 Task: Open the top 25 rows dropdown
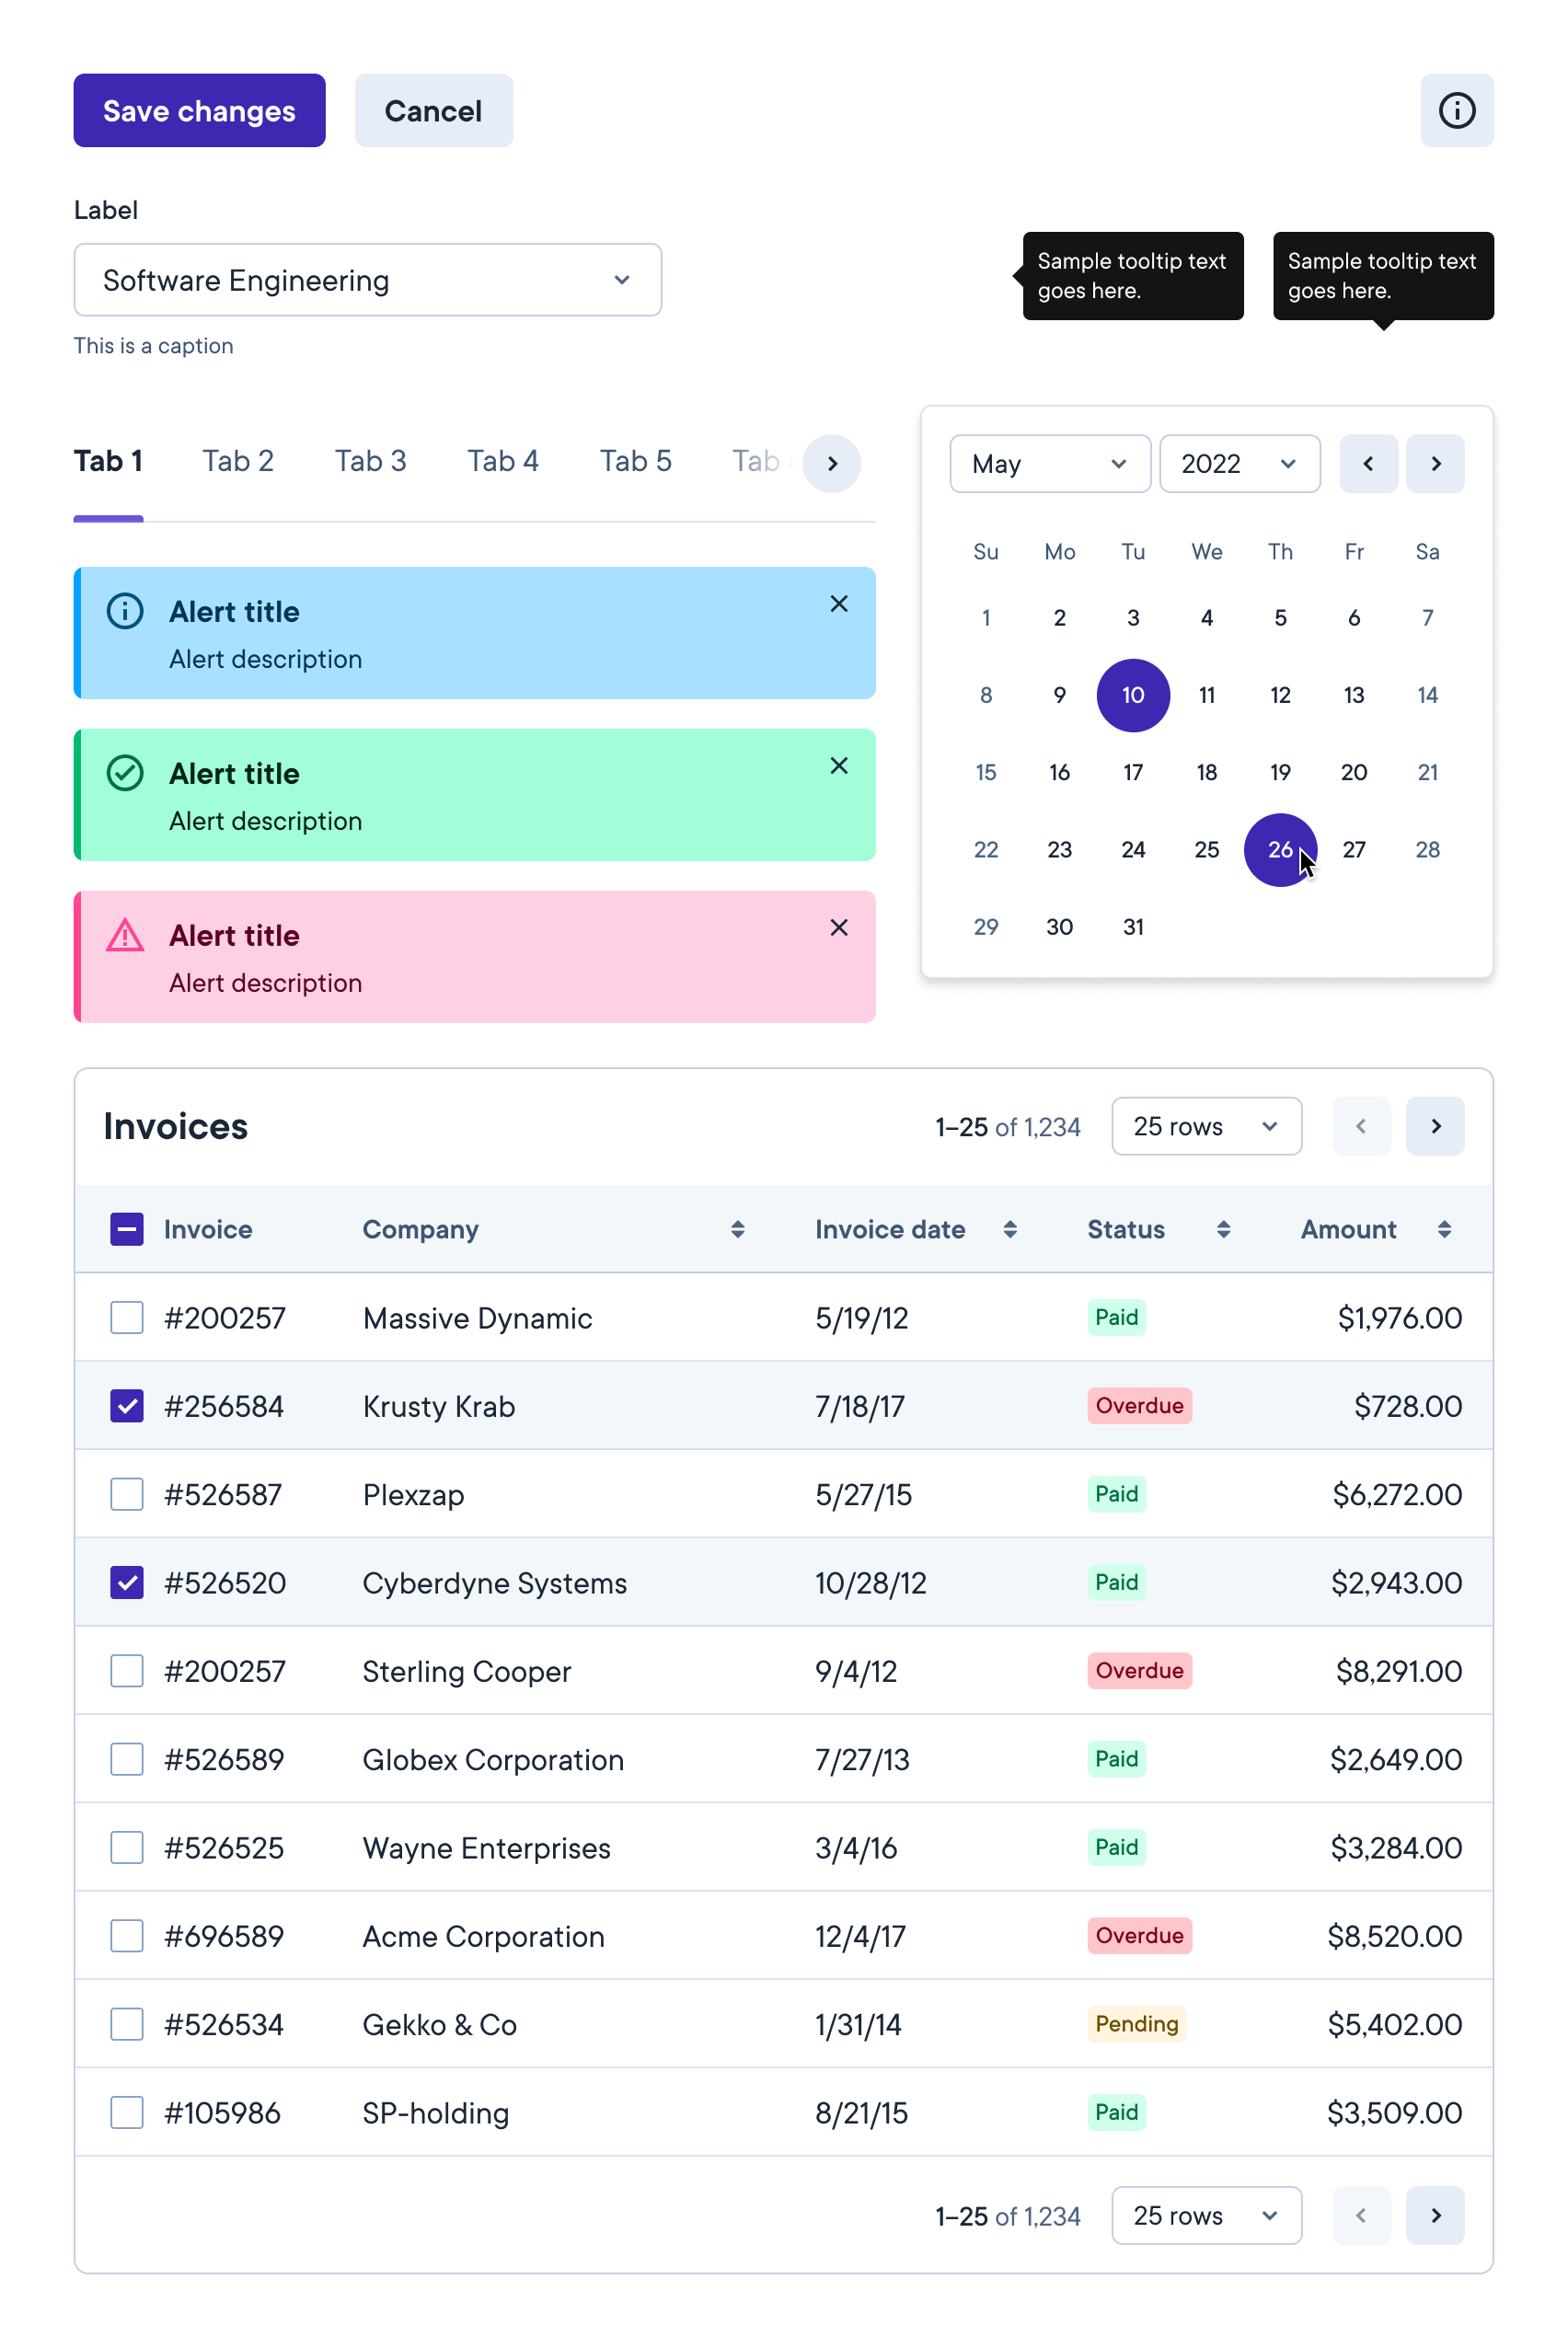click(x=1206, y=1126)
